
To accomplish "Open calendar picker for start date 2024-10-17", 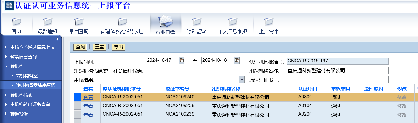I will (182, 60).
